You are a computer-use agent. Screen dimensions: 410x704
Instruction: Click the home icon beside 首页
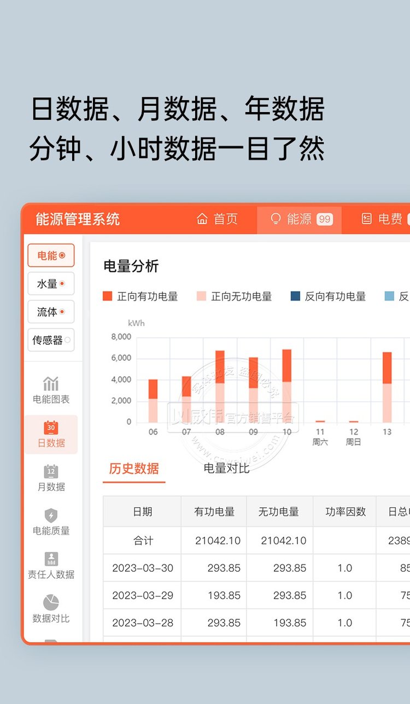click(x=202, y=219)
